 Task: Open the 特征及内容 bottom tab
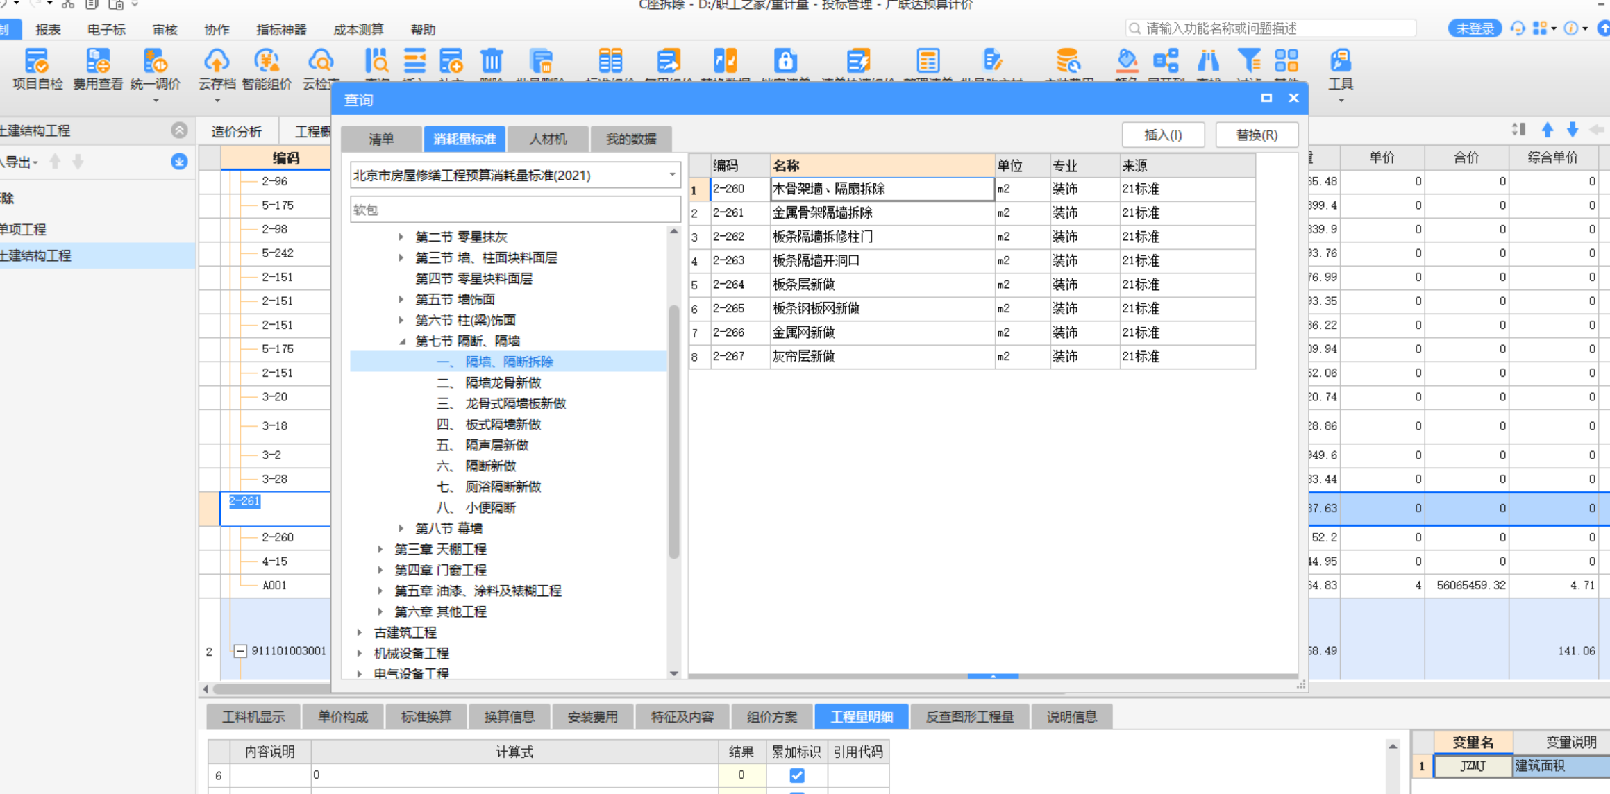coord(682,717)
